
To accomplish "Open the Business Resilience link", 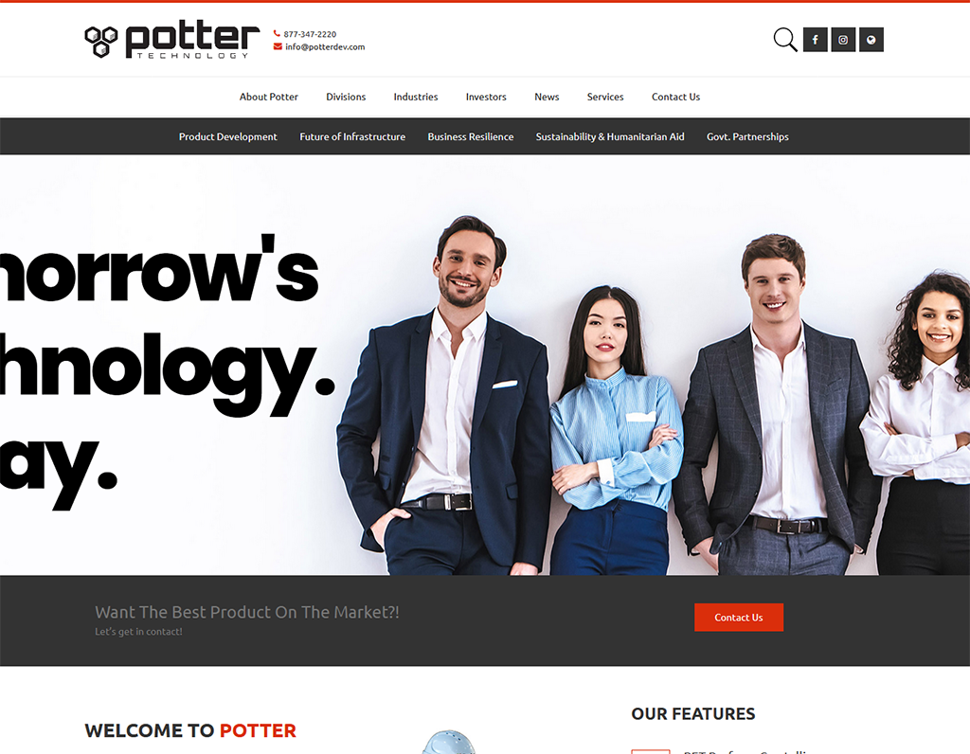I will pyautogui.click(x=471, y=136).
